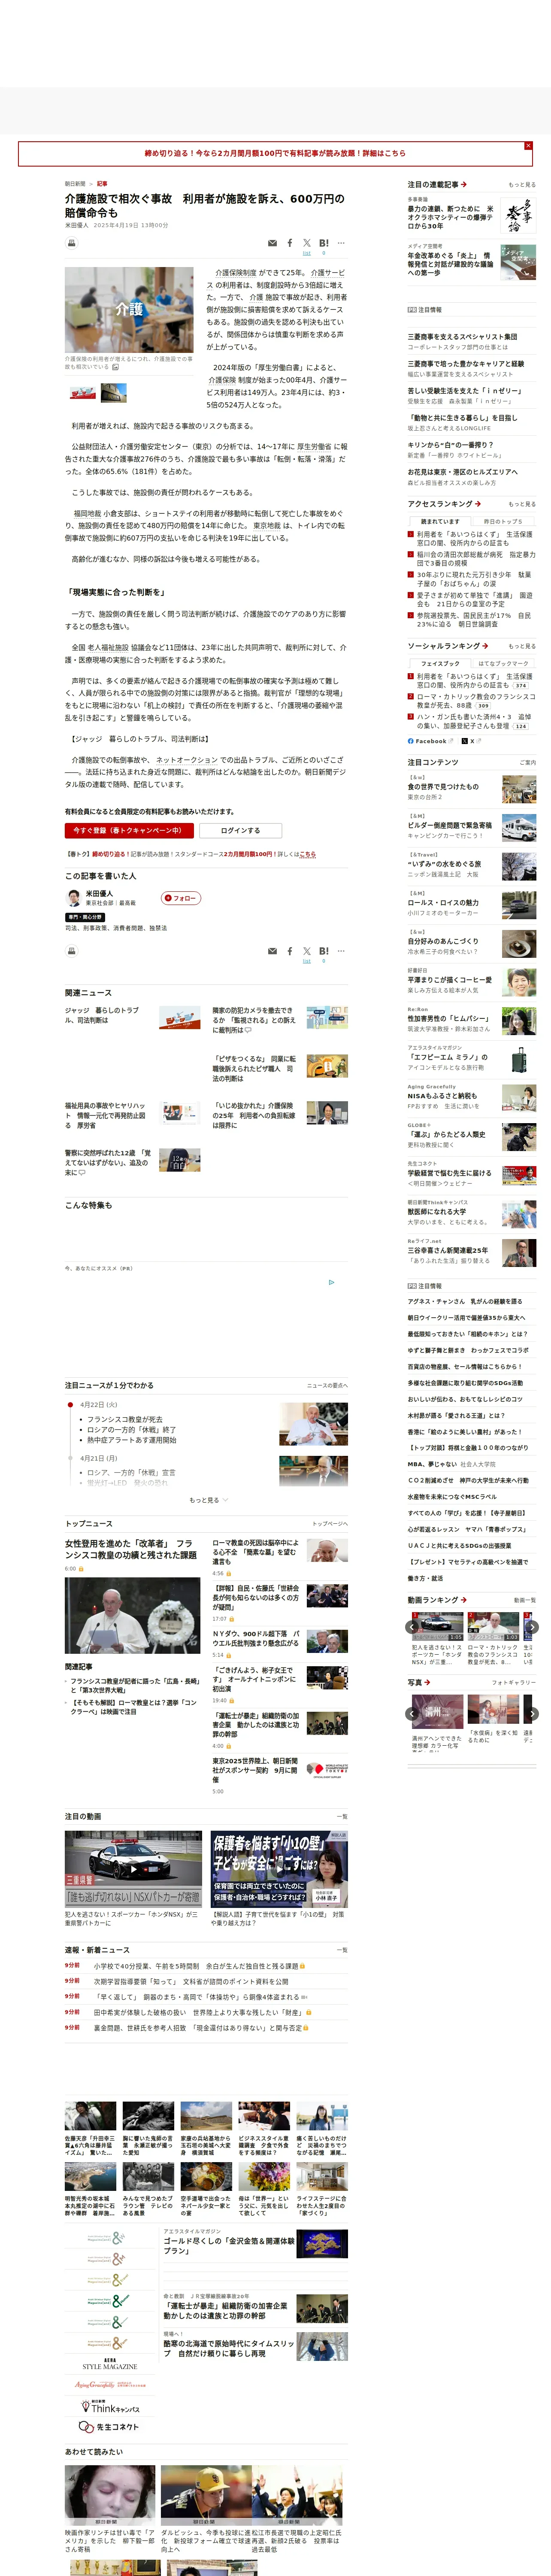
Task: Open the 先生コネクト logo link
Action: 110,2428
